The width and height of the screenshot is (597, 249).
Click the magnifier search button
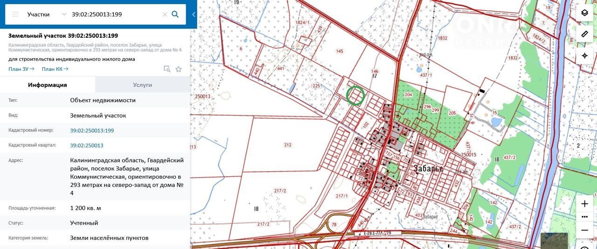175,14
